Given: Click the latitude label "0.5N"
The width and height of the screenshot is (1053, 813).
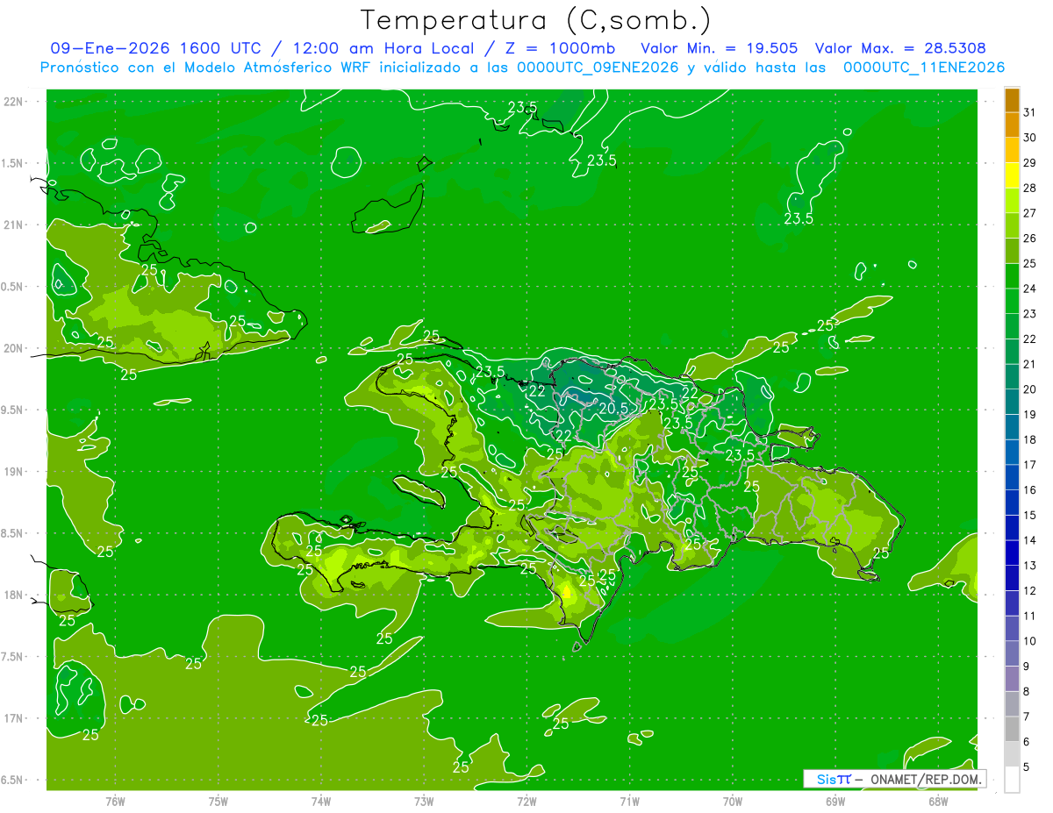Looking at the screenshot, I should pos(13,287).
